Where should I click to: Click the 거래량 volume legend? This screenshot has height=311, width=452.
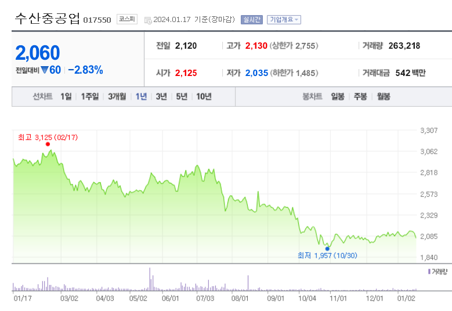click(438, 272)
